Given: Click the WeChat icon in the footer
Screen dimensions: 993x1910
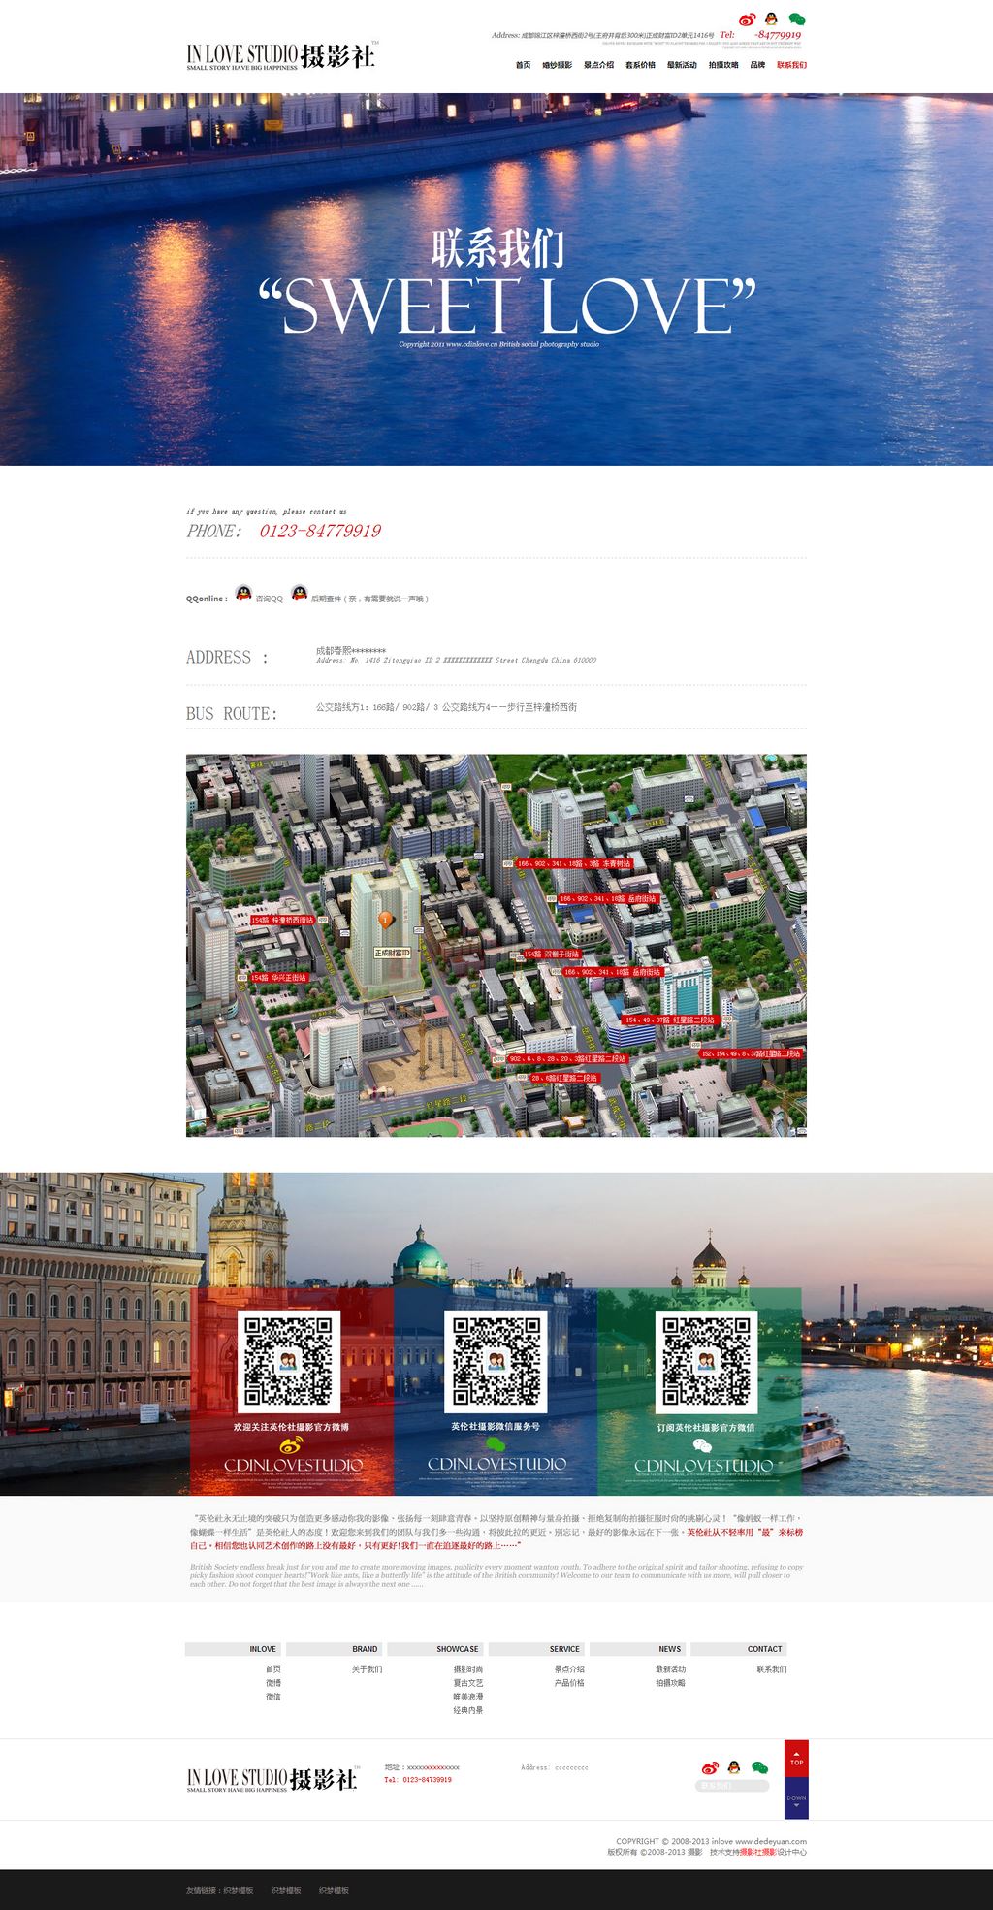Looking at the screenshot, I should click(760, 1767).
